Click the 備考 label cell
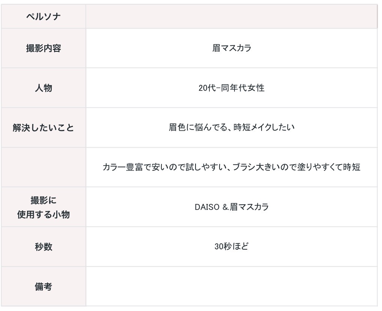Viewport: 382px width, 311px height. tap(43, 287)
